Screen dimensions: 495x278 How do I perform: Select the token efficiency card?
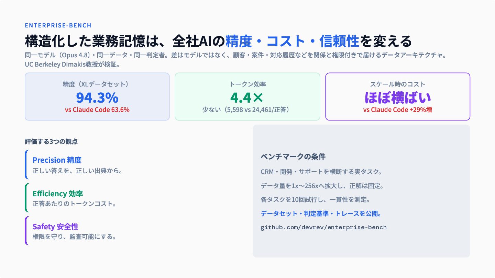click(247, 96)
